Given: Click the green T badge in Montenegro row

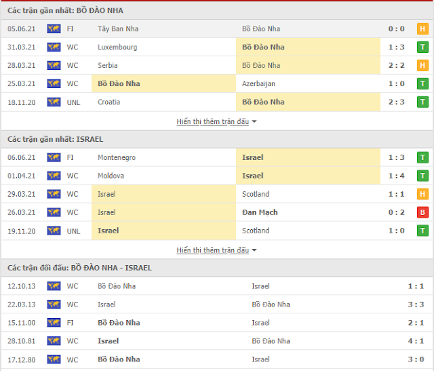Looking at the screenshot, I should click(x=422, y=157).
